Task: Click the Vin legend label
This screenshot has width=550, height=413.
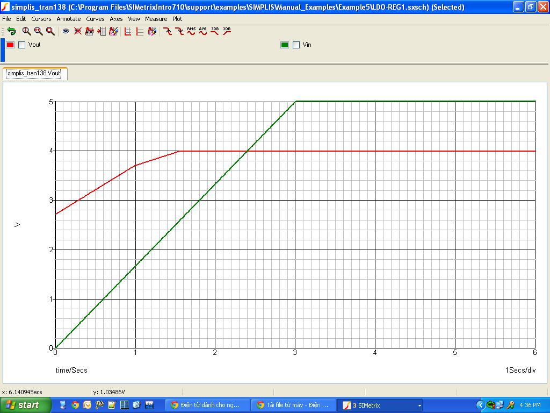Action: pyautogui.click(x=307, y=45)
